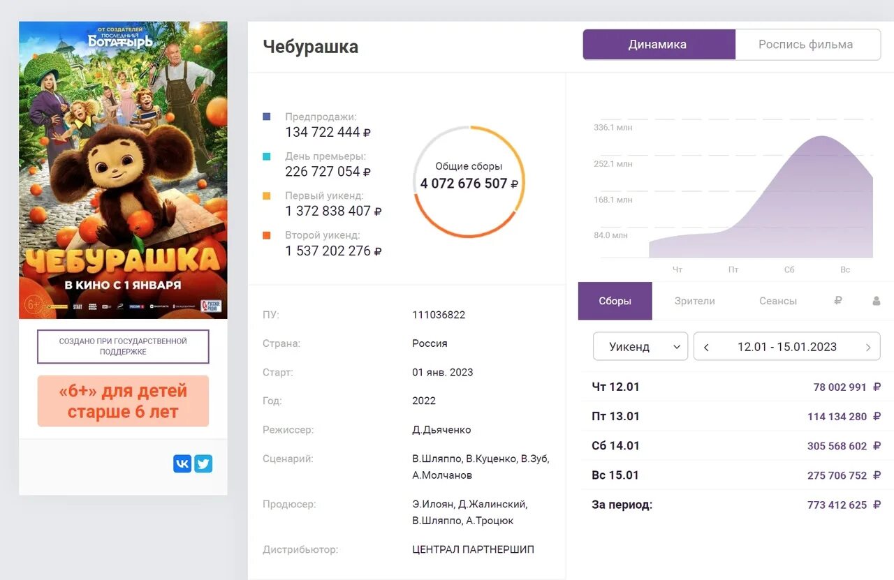The height and width of the screenshot is (580, 894).
Task: Click the Создано при государственной поддержке button
Action: coord(123,346)
